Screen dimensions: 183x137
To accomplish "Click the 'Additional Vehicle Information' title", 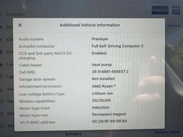I will click(90, 25).
